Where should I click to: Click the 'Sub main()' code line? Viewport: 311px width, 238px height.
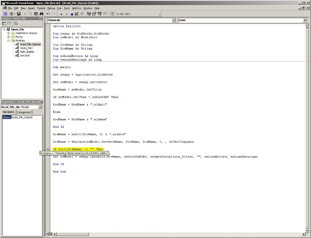point(62,67)
